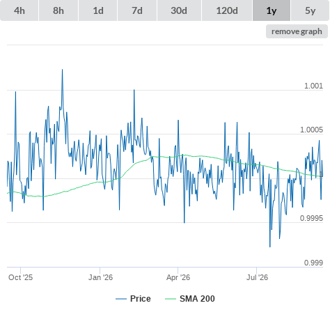The width and height of the screenshot is (330, 317).
Task: Click the blue Price legend line marker
Action: pos(121,299)
